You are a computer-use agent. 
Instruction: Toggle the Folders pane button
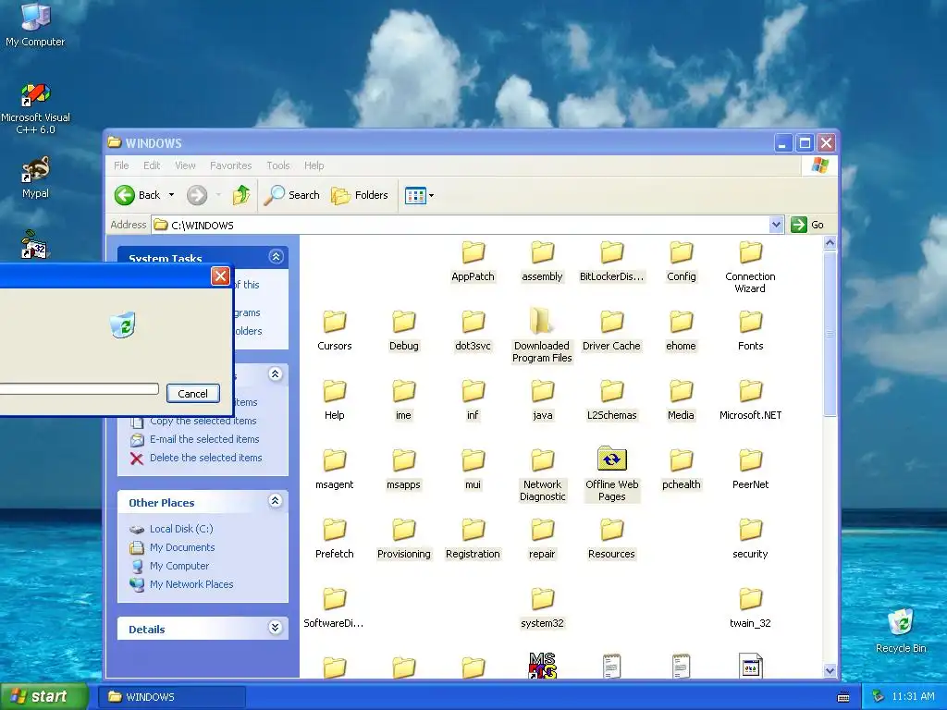tap(360, 195)
